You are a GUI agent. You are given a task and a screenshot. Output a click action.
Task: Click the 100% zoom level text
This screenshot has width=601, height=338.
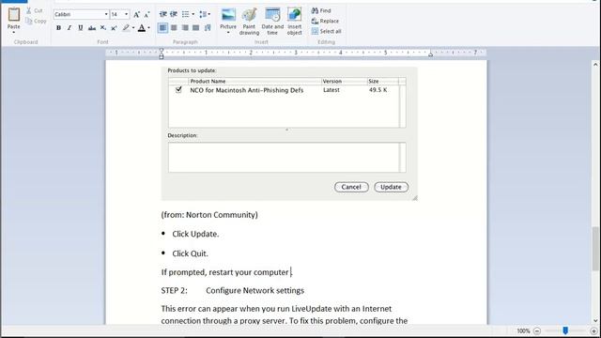point(523,331)
